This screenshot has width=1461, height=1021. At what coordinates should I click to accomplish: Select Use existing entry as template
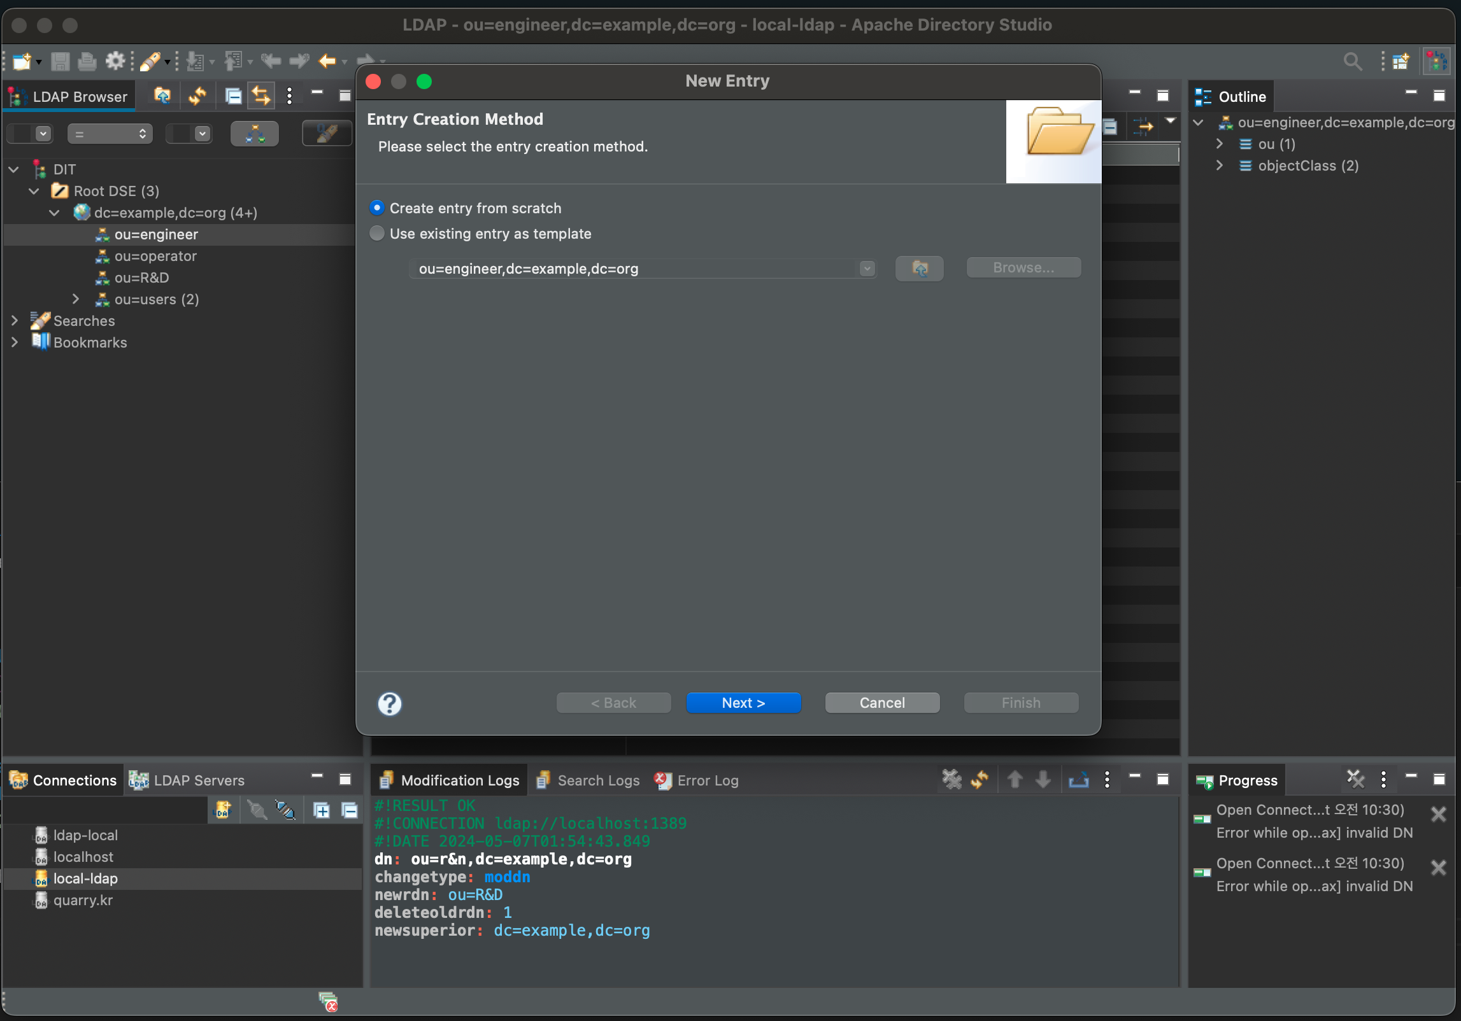[377, 234]
